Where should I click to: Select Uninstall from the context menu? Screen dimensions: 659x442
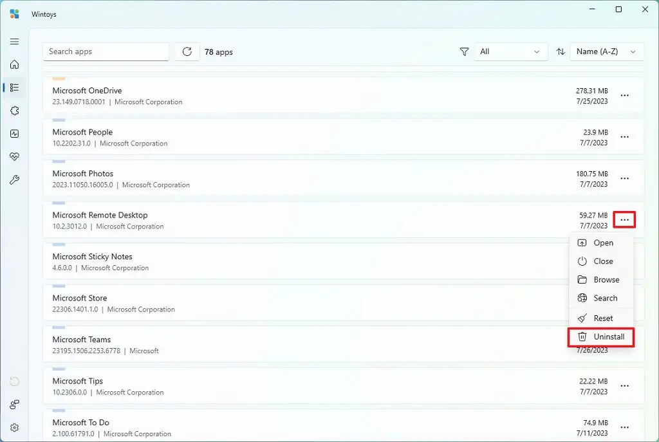pos(601,337)
